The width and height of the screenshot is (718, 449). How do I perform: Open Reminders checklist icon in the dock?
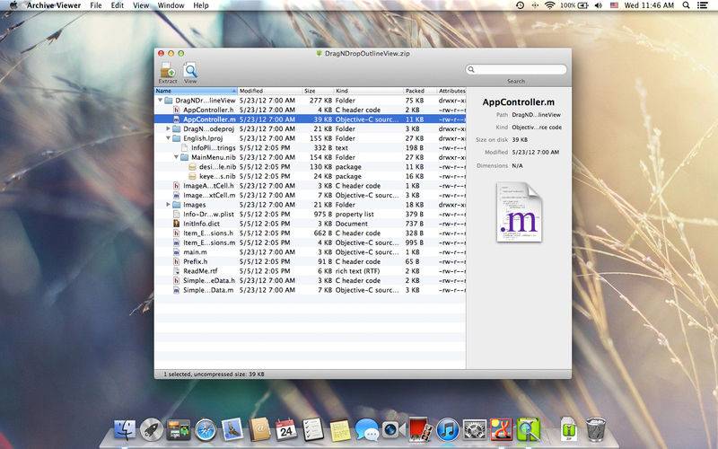click(313, 430)
